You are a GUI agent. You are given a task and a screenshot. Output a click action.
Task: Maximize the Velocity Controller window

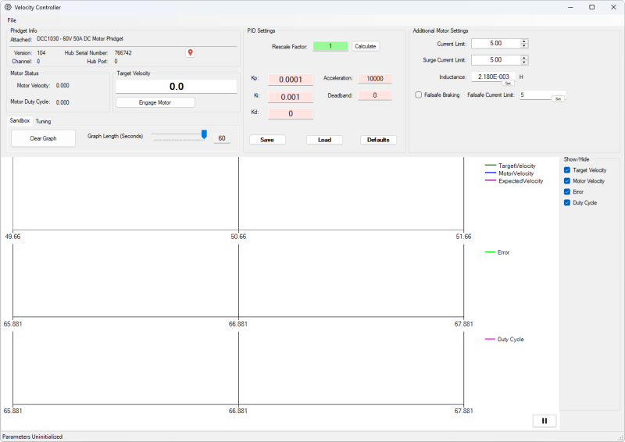pyautogui.click(x=592, y=7)
